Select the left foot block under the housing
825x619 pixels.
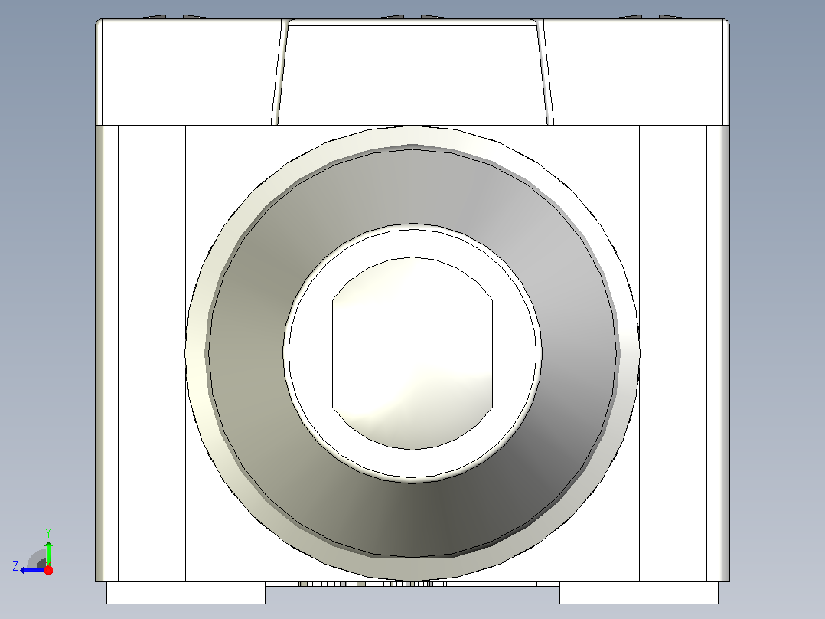[x=186, y=593]
